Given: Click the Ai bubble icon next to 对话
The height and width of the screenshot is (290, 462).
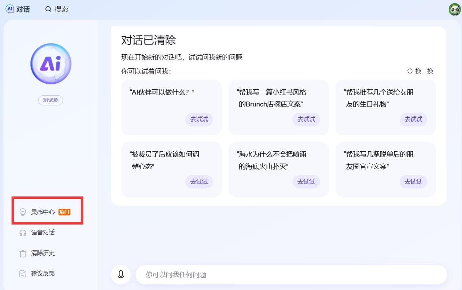Looking at the screenshot, I should (x=9, y=9).
